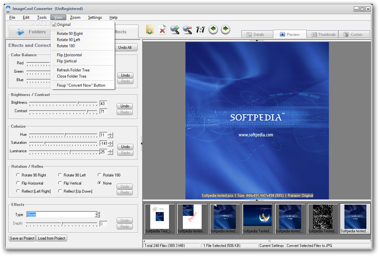Click the Luminance value spinner arrows
This screenshot has height=256, width=379.
click(110, 152)
